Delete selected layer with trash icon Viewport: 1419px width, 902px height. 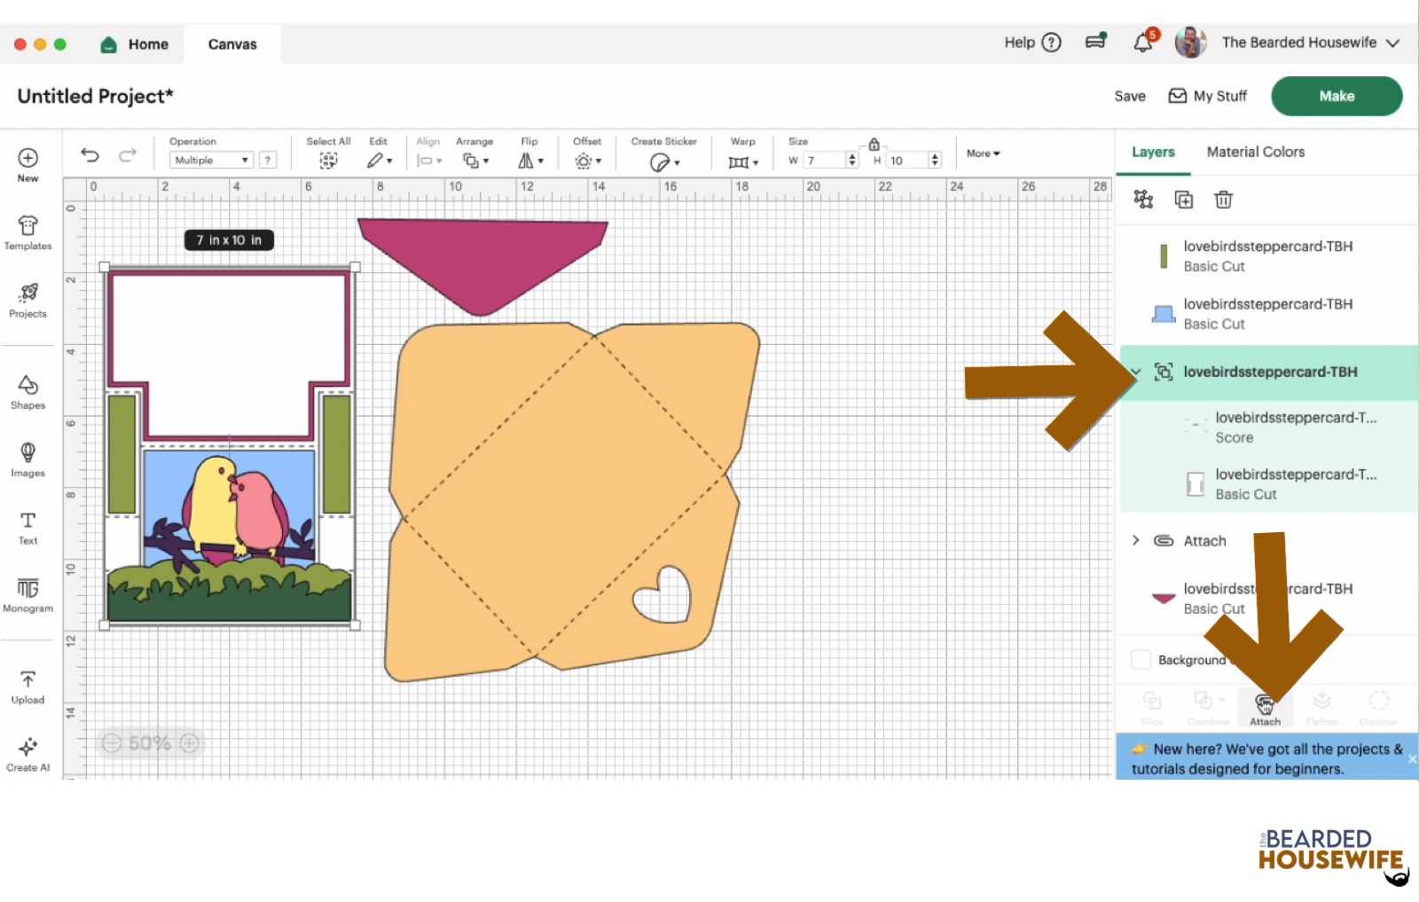coord(1223,200)
